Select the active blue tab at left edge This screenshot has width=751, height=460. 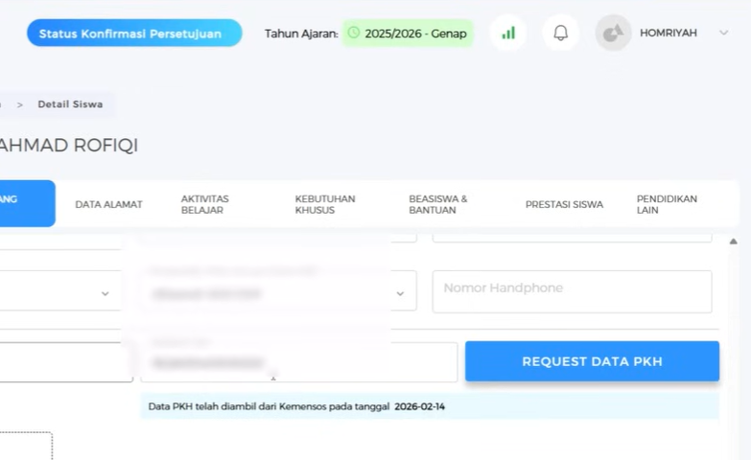pos(27,203)
